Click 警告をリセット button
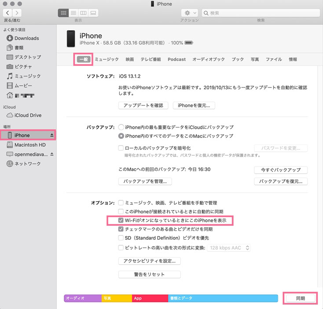 coord(149,274)
